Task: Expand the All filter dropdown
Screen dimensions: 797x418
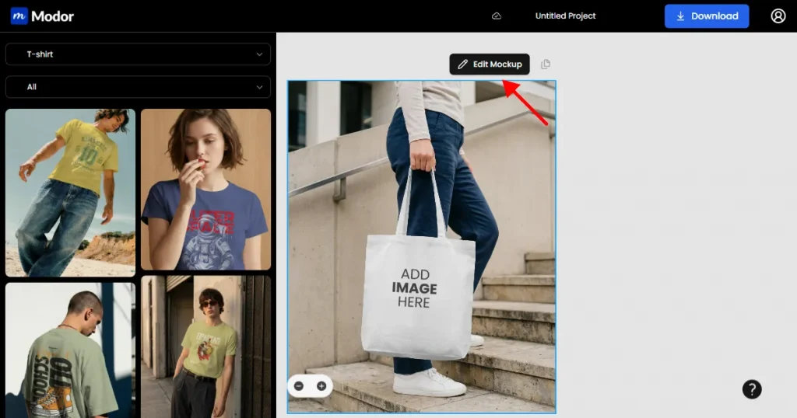Action: pyautogui.click(x=138, y=87)
